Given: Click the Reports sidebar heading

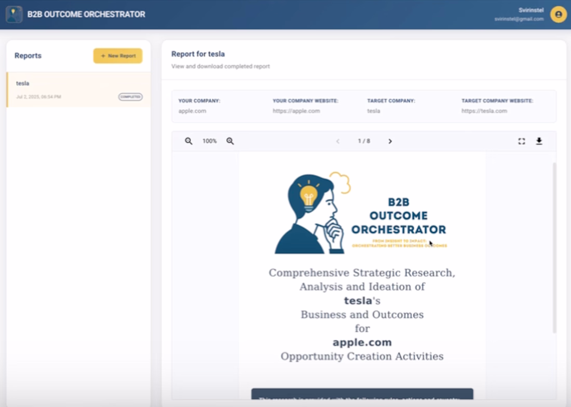Looking at the screenshot, I should (28, 56).
